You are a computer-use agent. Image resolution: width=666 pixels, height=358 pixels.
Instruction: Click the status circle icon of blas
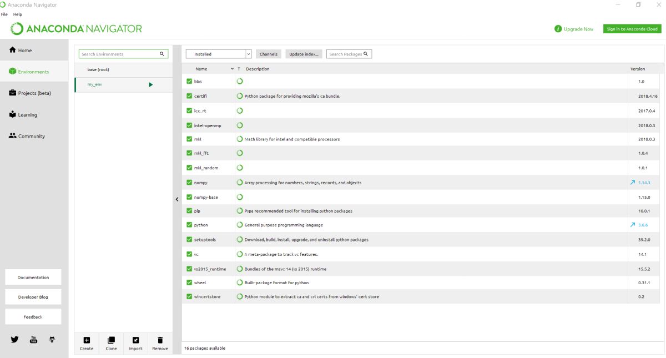[x=240, y=81]
